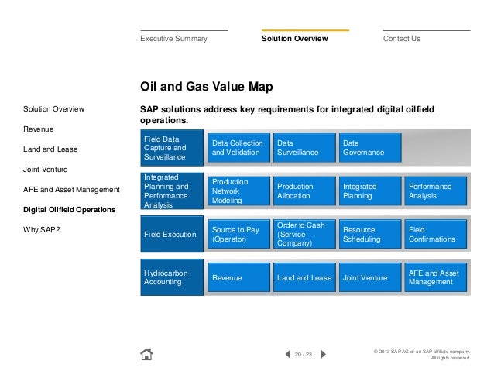Select the Field Confirmations tile
The image size is (494, 371).
435,234
